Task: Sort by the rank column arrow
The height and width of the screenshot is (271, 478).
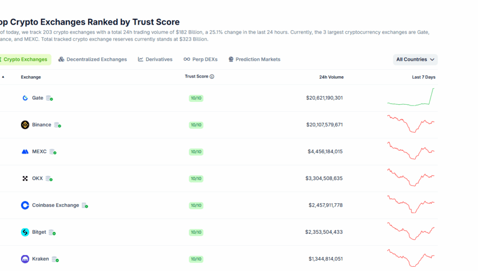Action: [2, 77]
